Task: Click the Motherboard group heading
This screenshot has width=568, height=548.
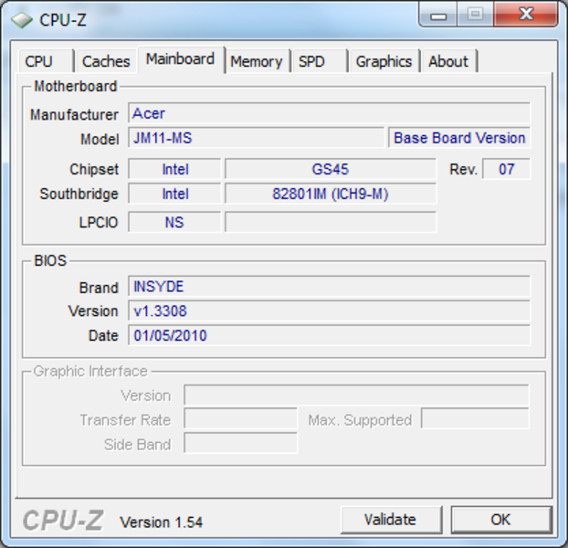Action: (76, 87)
